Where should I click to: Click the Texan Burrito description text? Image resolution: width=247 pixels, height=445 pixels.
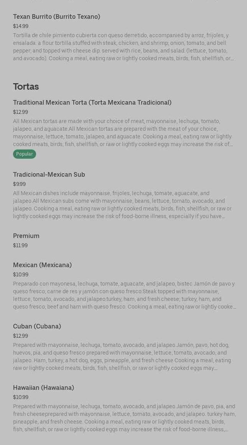(123, 47)
